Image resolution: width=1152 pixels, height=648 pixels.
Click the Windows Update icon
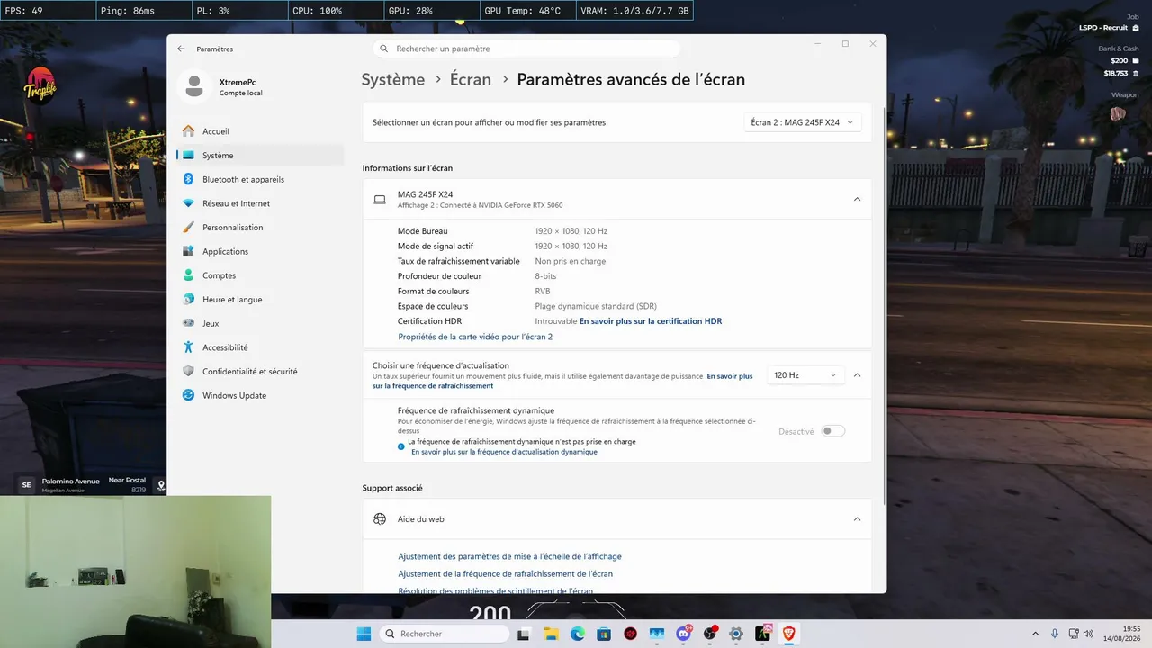(x=188, y=395)
